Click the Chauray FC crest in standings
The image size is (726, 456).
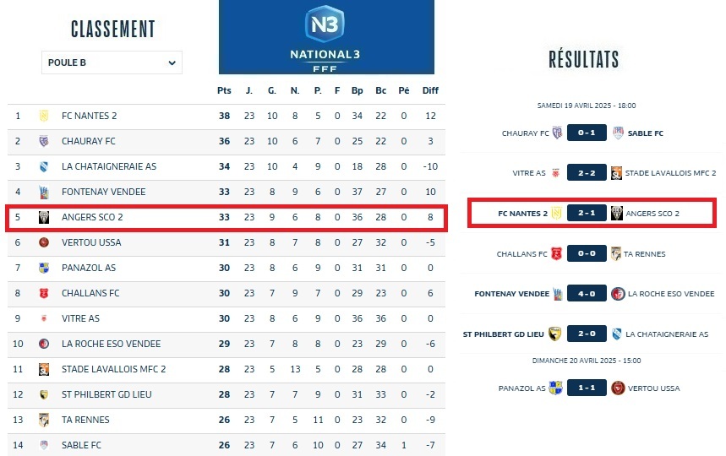44,141
